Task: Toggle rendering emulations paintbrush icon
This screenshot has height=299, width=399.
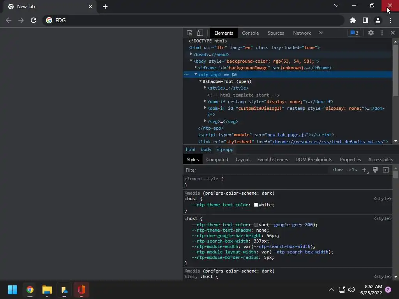Action: coord(375,170)
